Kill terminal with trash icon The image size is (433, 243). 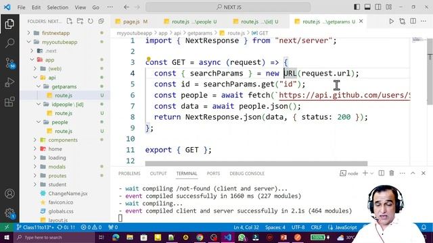click(392, 173)
